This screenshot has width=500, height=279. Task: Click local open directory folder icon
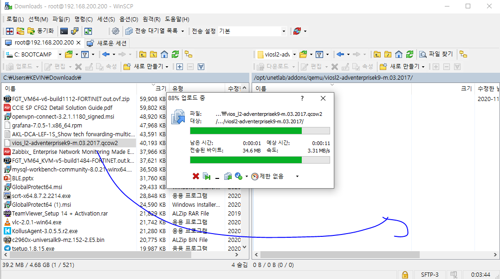click(69, 55)
